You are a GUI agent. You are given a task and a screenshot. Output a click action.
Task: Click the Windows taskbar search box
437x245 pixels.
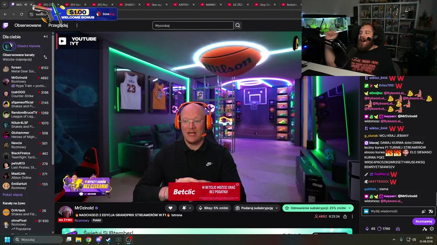pos(38,240)
